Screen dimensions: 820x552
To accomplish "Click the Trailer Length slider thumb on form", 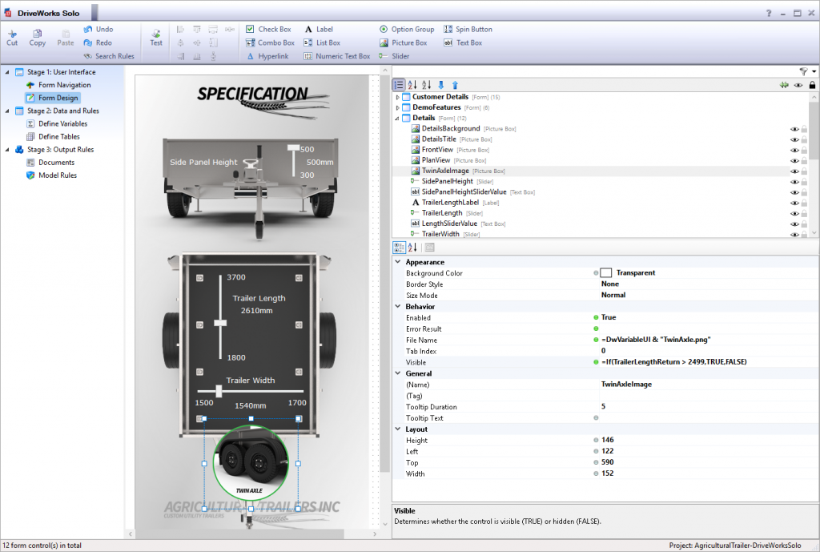I will point(220,323).
